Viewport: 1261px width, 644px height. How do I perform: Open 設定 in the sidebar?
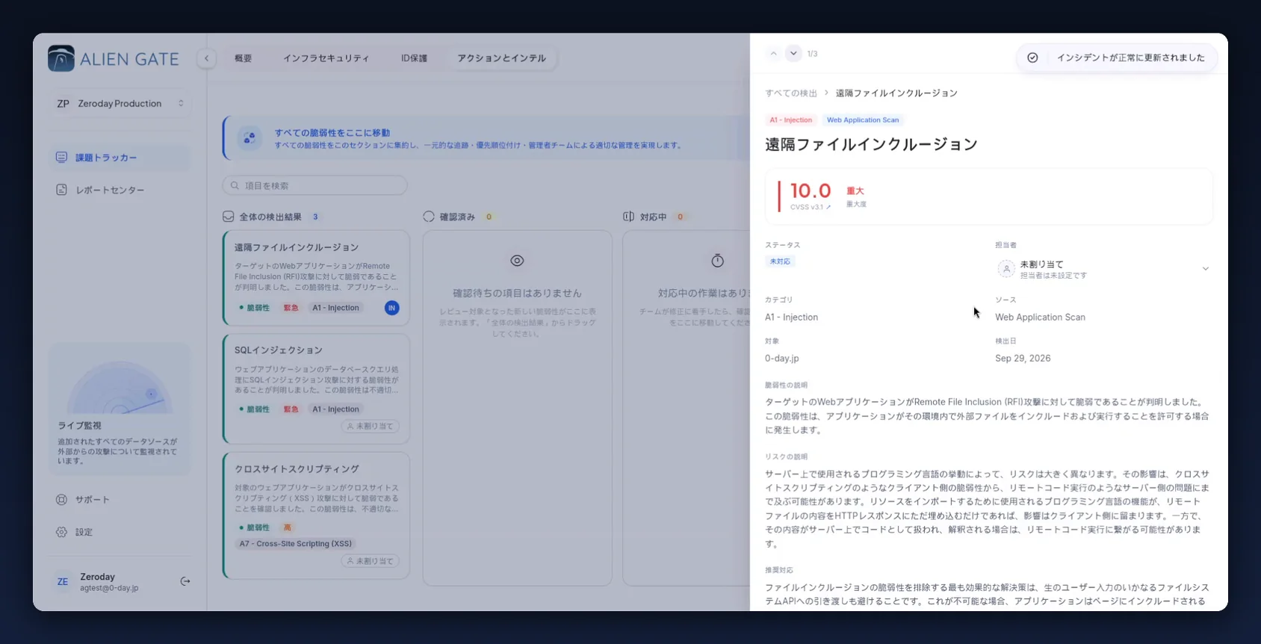(x=120, y=533)
